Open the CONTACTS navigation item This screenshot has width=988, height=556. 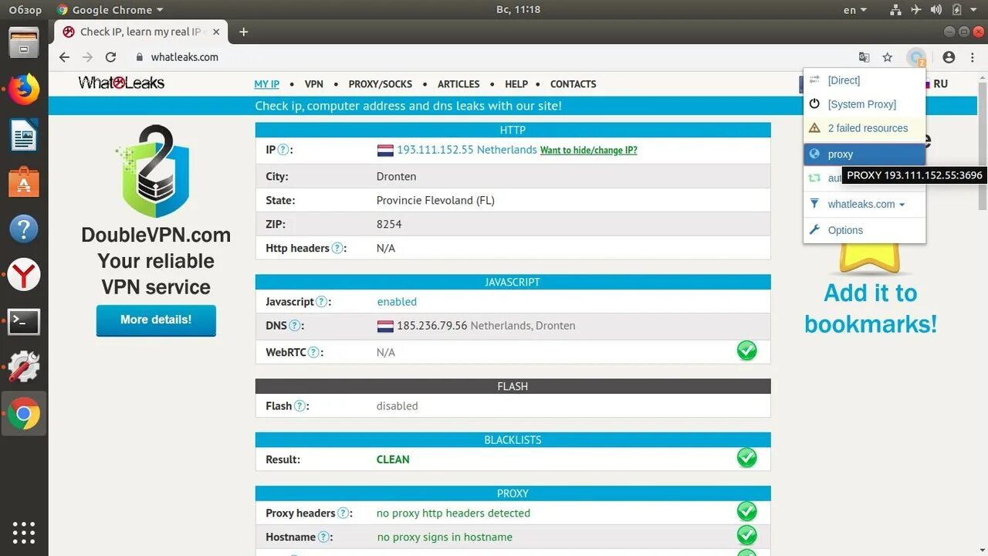tap(573, 84)
